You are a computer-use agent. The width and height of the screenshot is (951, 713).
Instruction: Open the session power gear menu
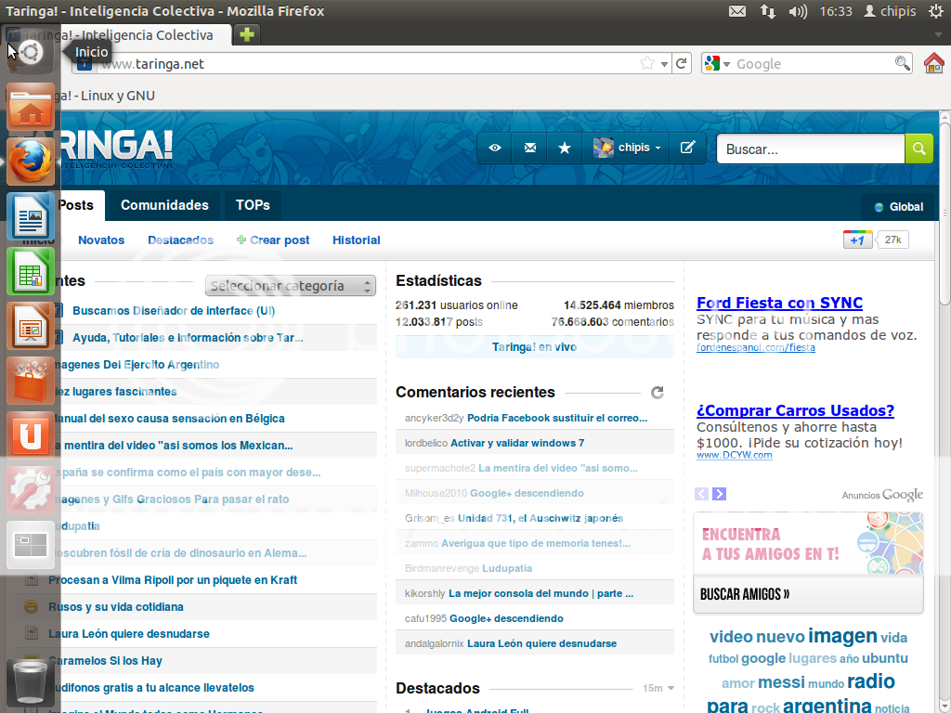936,11
